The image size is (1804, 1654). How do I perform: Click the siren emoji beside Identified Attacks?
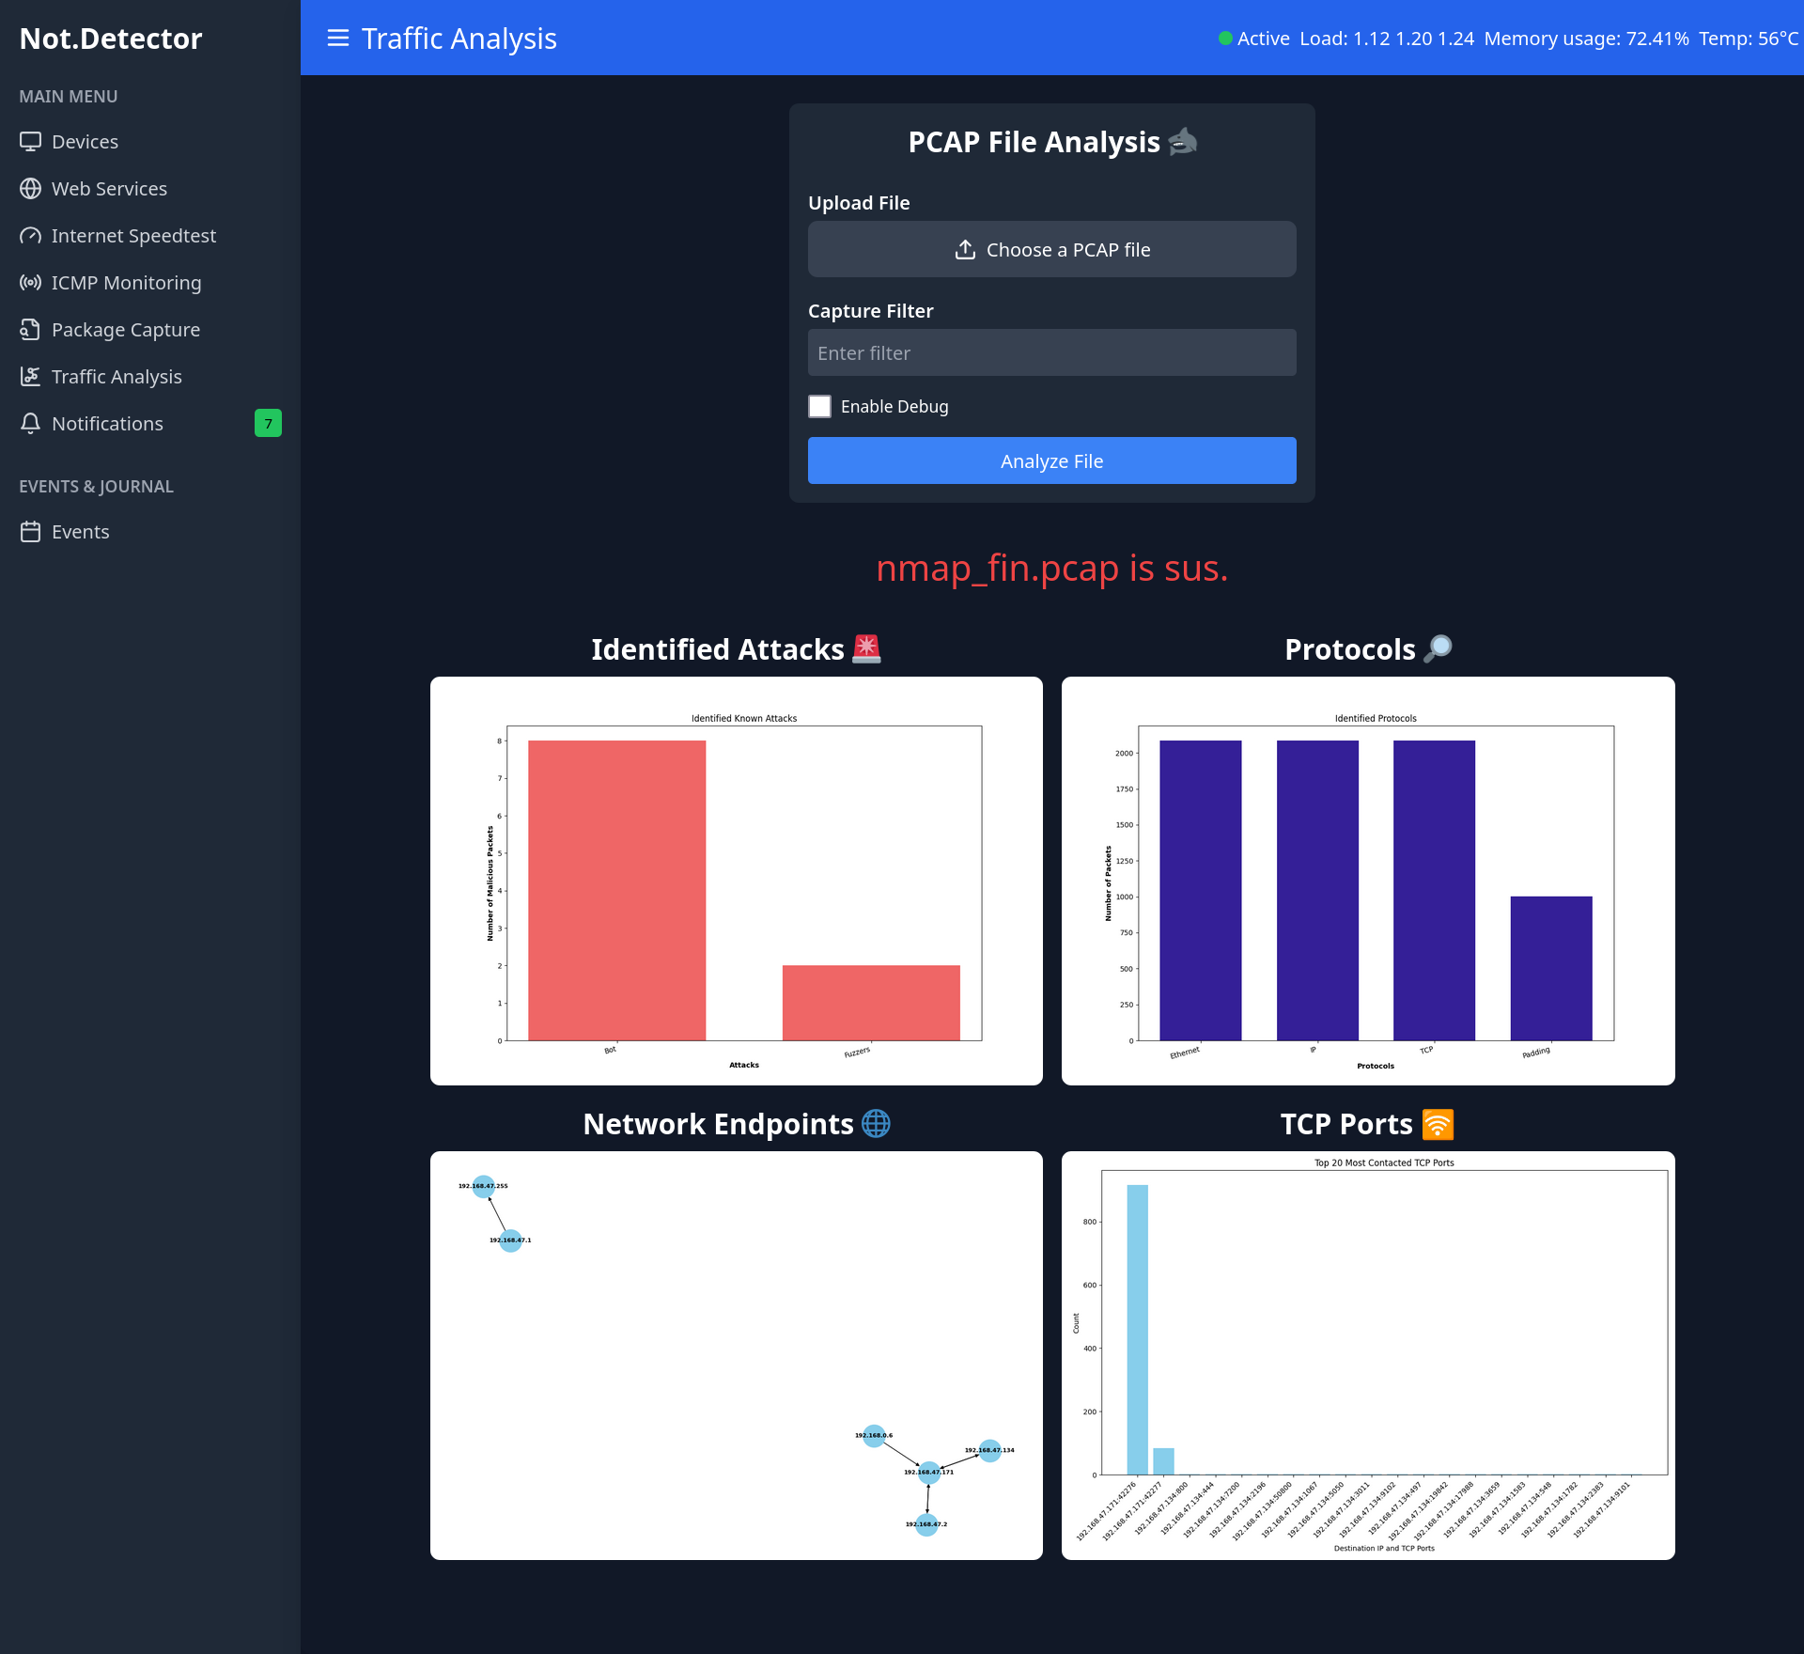pyautogui.click(x=866, y=648)
